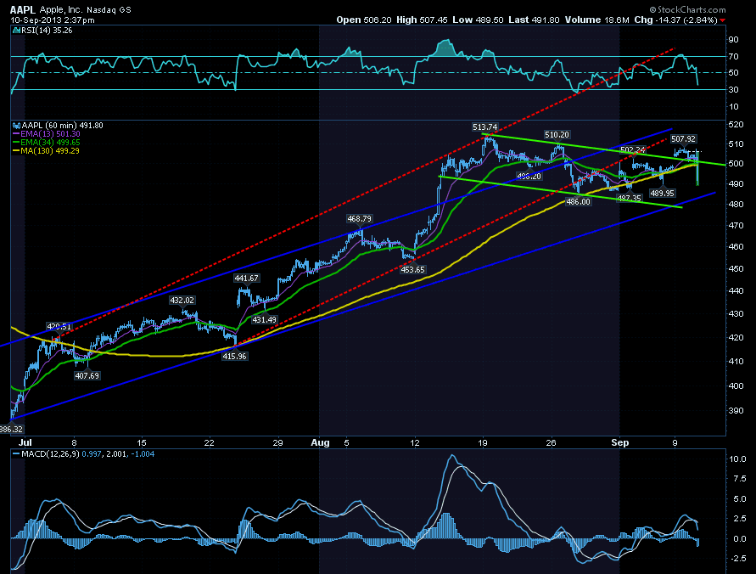Click the 489.95 price label

[x=662, y=193]
